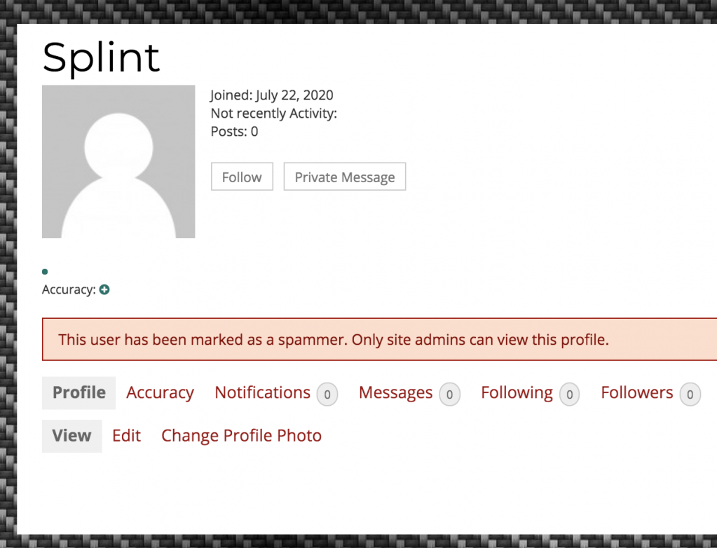
Task: Click the green plus icon beside Accuracy
Action: 104,290
